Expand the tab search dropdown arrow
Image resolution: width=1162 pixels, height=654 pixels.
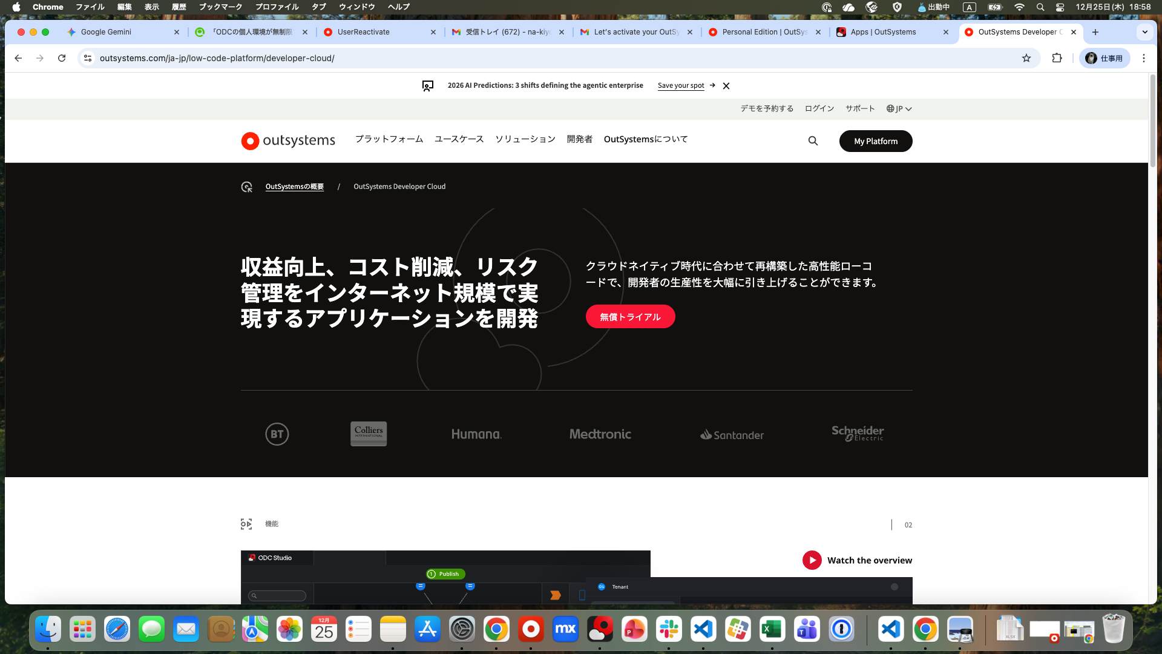point(1144,32)
